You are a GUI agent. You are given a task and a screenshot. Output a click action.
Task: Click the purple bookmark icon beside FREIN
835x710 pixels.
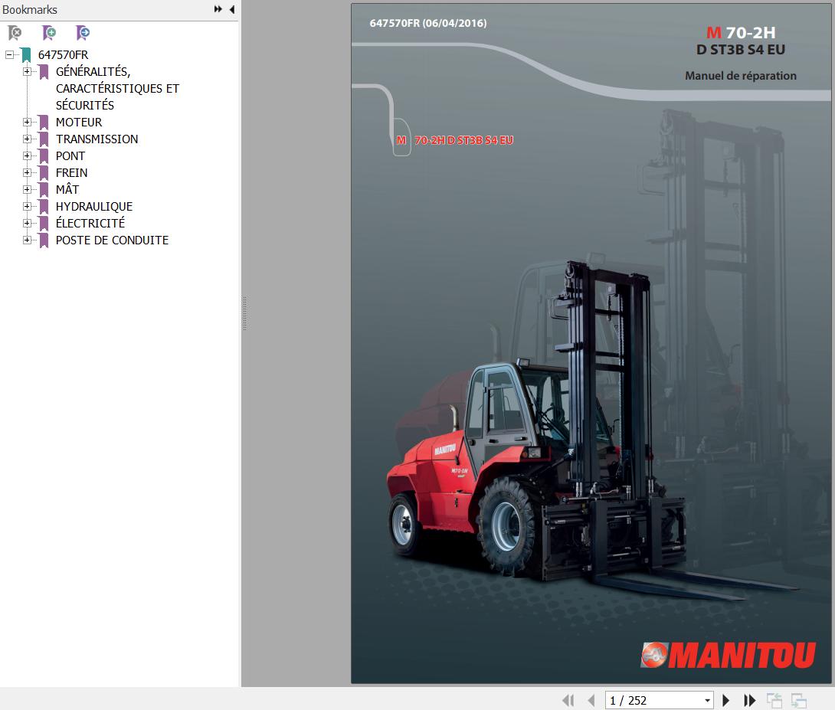[x=44, y=173]
